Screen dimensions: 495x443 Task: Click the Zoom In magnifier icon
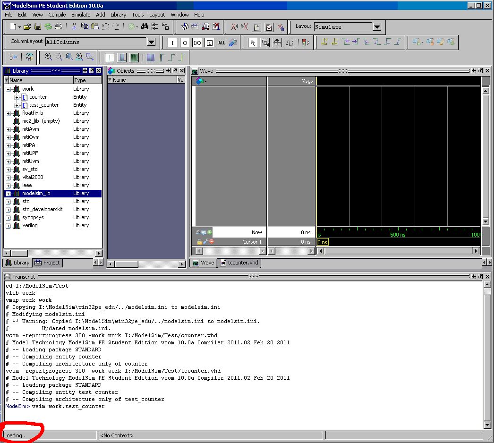tap(48, 57)
